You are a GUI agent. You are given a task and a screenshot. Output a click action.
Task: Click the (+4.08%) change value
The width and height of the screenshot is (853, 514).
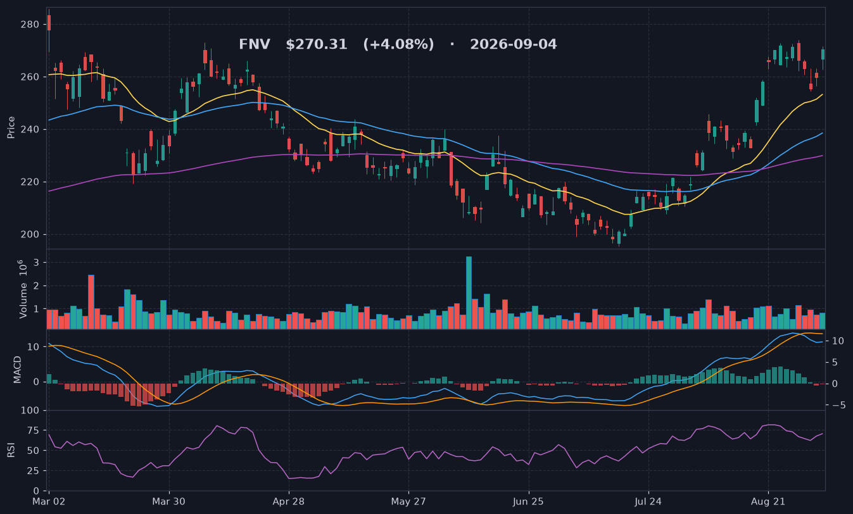coord(398,45)
